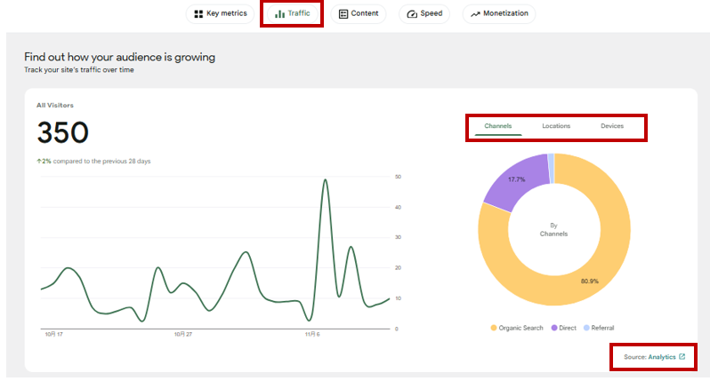Select the 17.7% Direct donut segment
Screen dimensions: 710x381
pos(516,180)
